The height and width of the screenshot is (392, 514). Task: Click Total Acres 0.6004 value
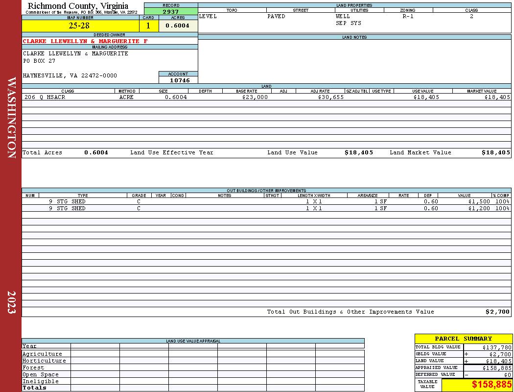[96, 152]
